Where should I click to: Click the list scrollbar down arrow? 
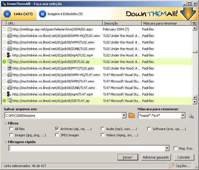pyautogui.click(x=195, y=102)
